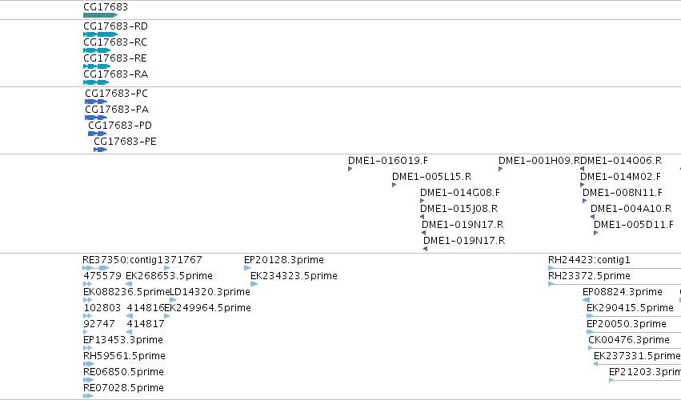Click the CK00476.3prime feature line
681x400 pixels.
[635, 348]
